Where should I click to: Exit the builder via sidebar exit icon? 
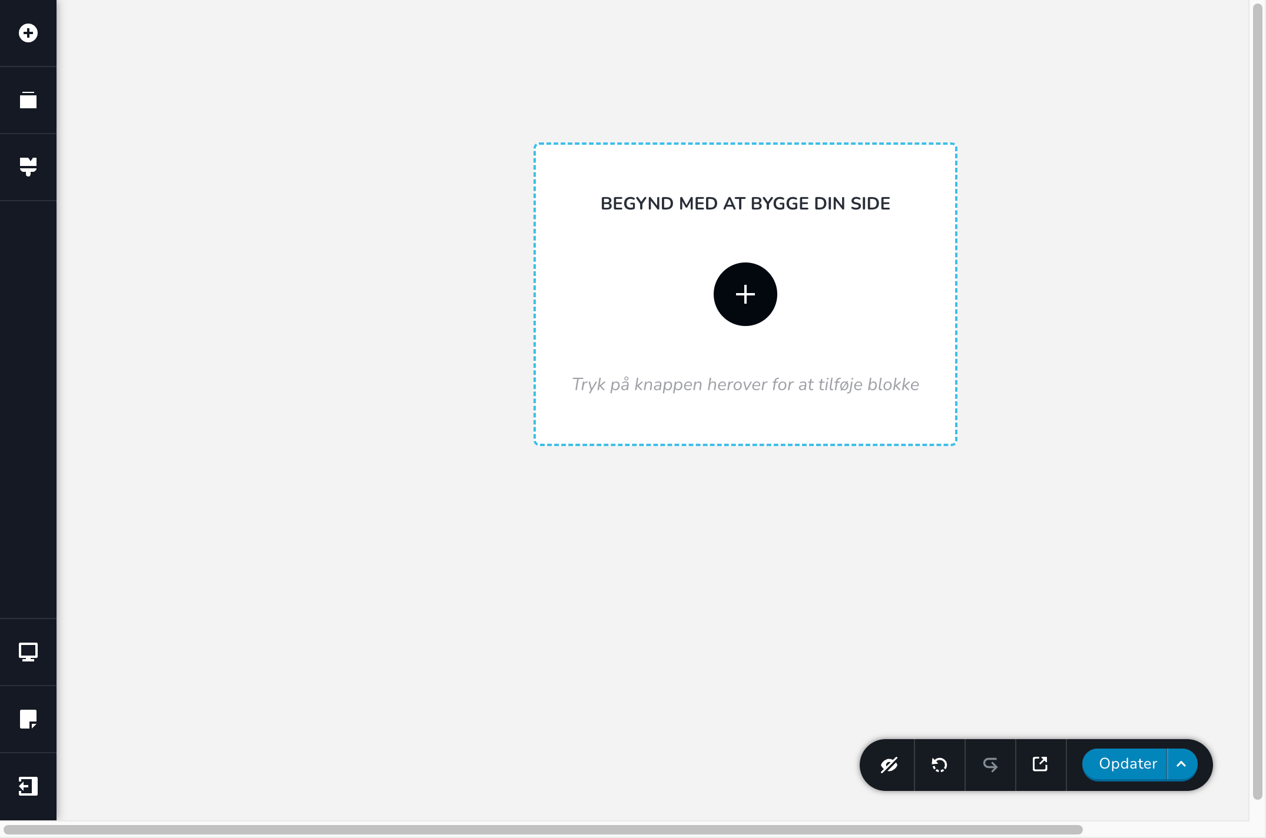pos(28,786)
